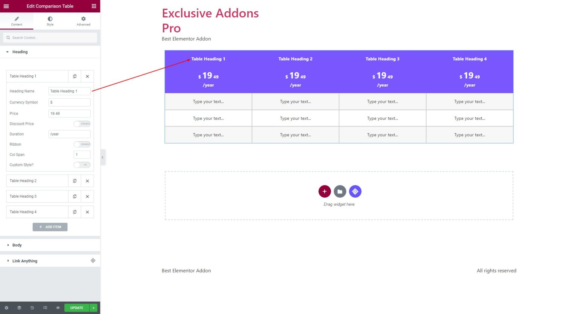
Task: Click the ADD ITEM button
Action: pos(50,227)
